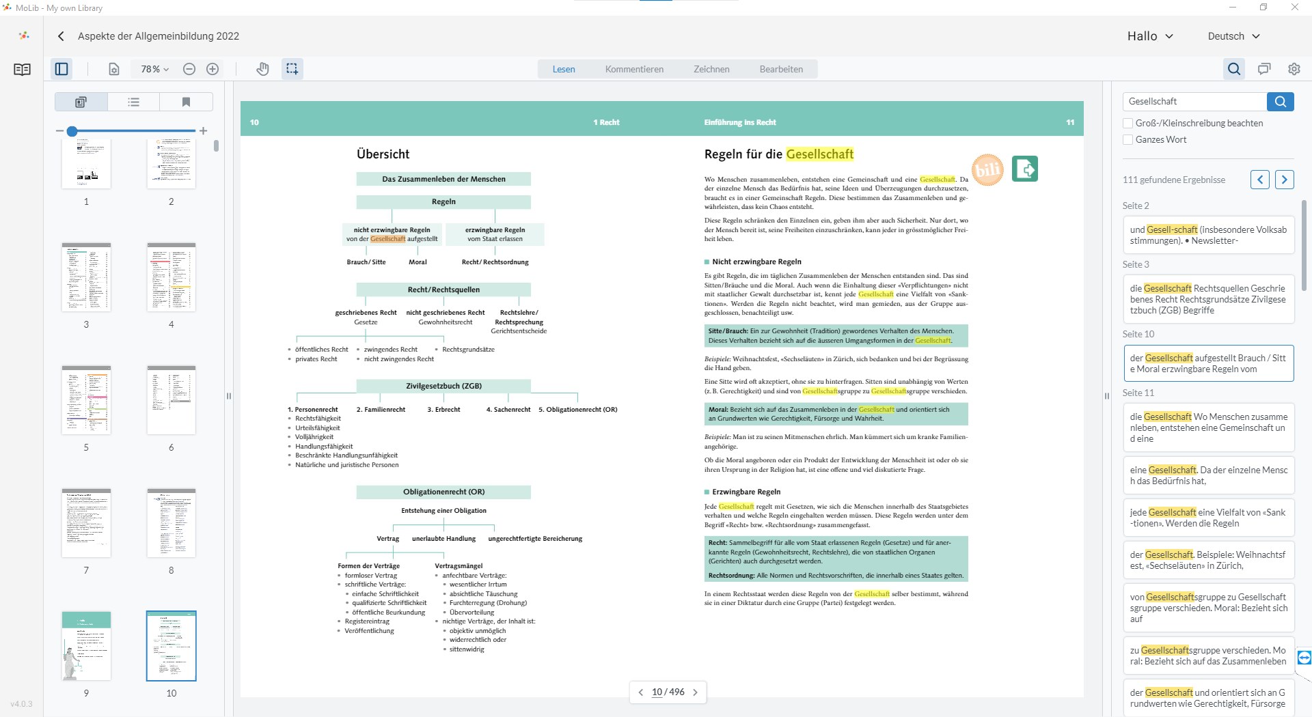Viewport: 1312px width, 717px height.
Task: Go to previous search result
Action: click(1260, 180)
